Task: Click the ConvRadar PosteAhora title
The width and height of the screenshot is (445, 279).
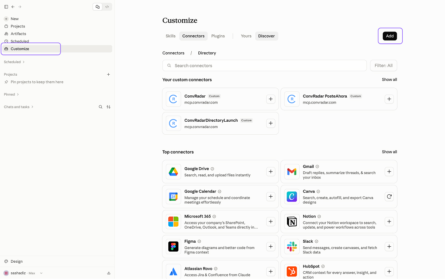Action: point(325,96)
